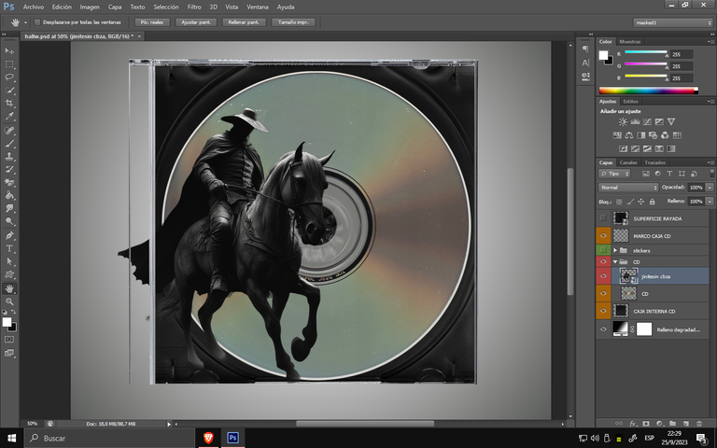Click the color spectrum ramp
Image resolution: width=717 pixels, height=448 pixels.
649,91
